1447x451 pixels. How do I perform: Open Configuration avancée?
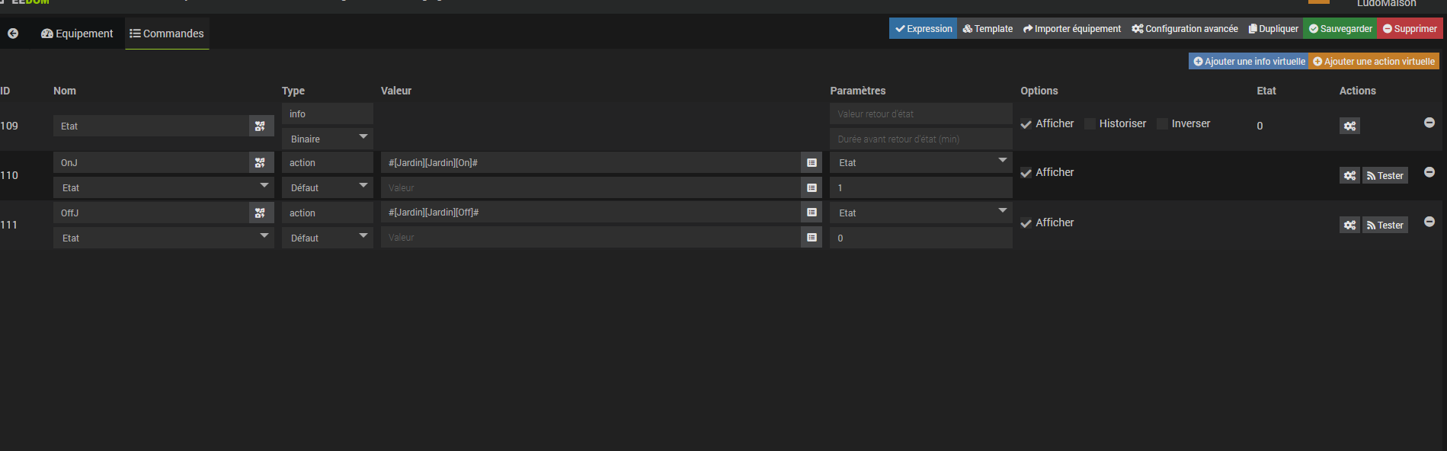click(1185, 29)
